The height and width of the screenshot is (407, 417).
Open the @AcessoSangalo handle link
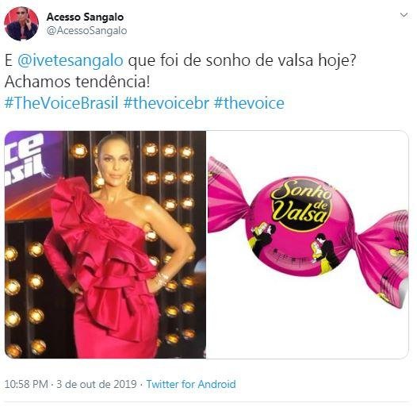click(x=86, y=31)
